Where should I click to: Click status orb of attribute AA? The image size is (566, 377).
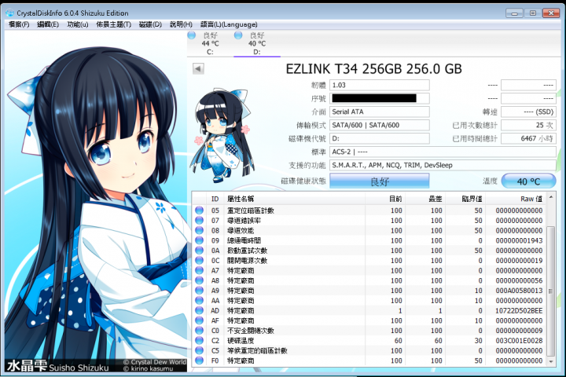(x=199, y=301)
